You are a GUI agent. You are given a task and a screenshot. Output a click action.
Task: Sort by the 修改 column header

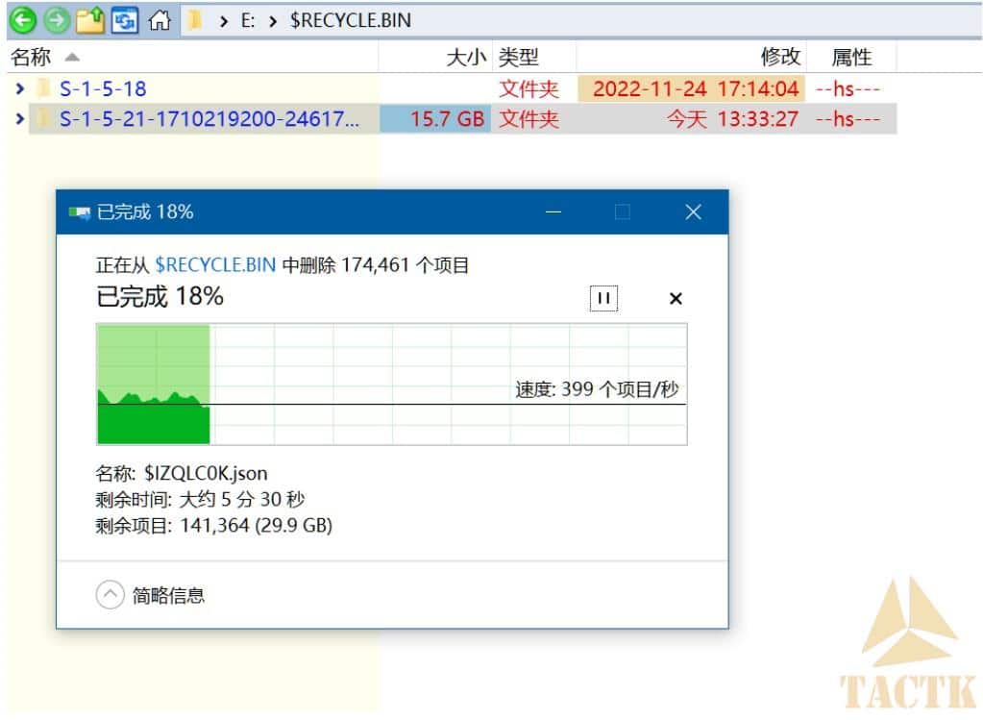[691, 57]
